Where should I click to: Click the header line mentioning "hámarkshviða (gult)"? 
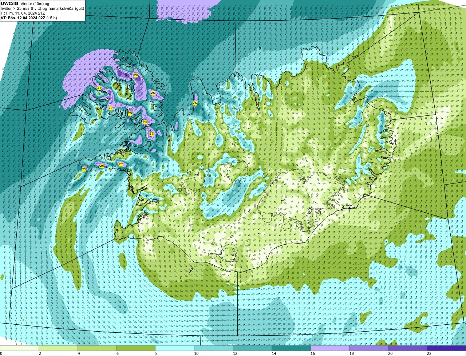(x=42, y=8)
